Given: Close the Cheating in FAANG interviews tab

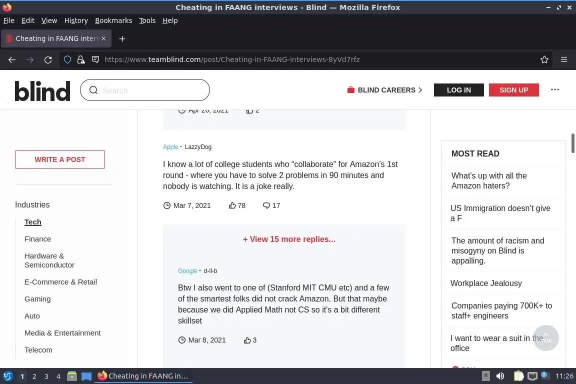Looking at the screenshot, I should tap(103, 38).
